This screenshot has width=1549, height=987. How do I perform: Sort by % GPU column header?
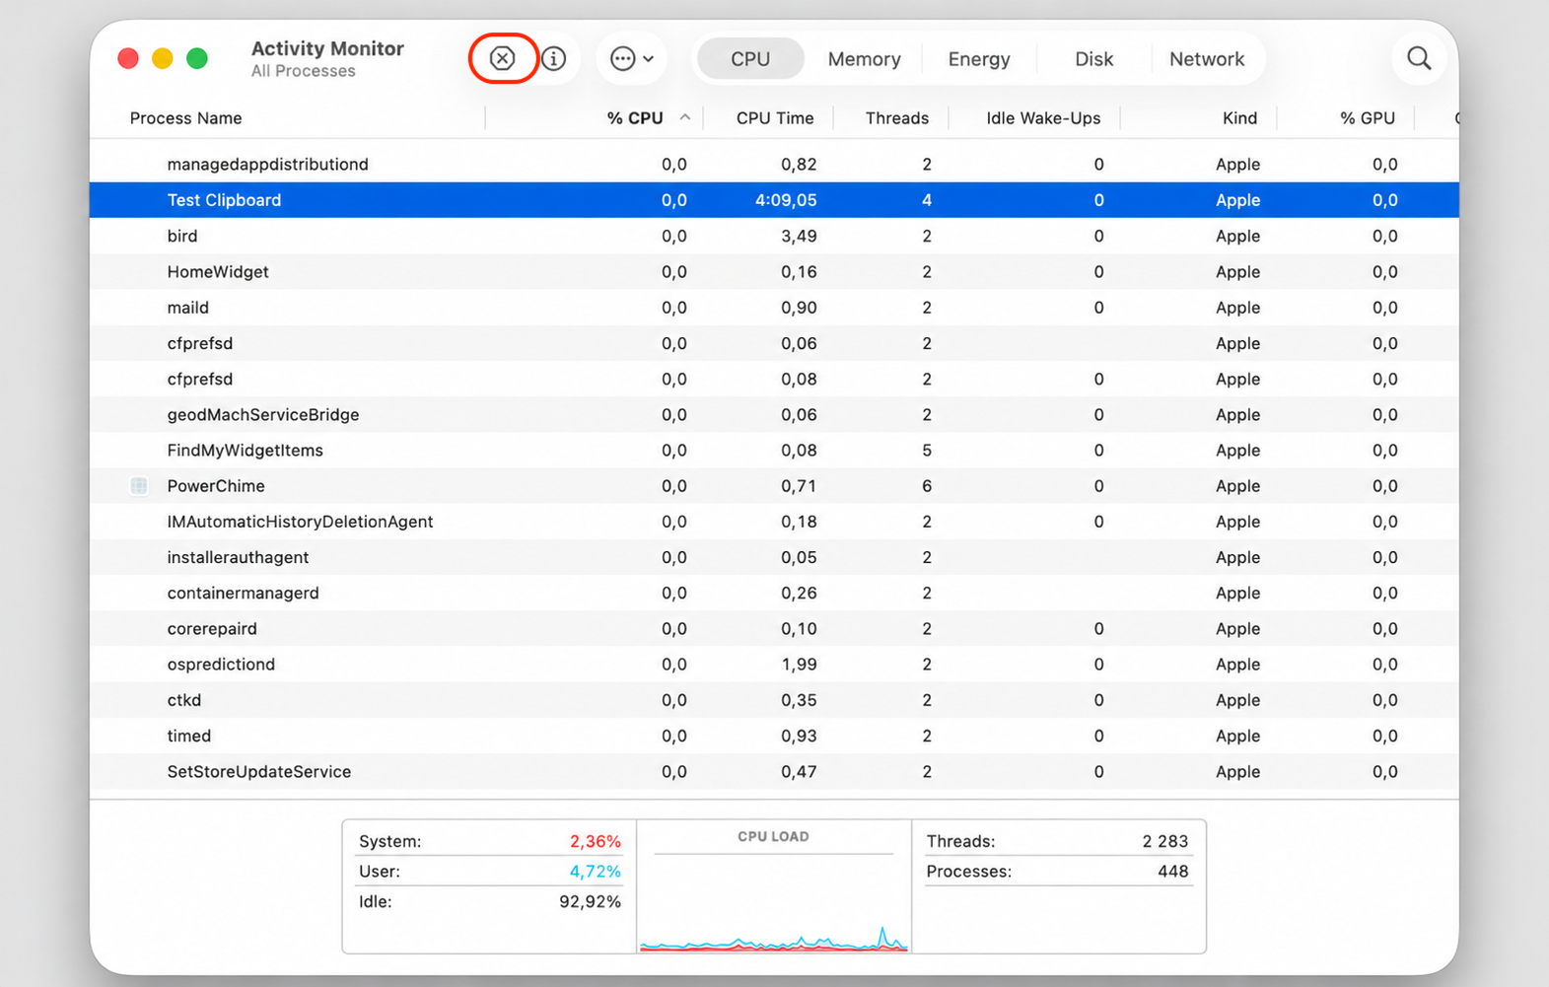pyautogui.click(x=1368, y=118)
